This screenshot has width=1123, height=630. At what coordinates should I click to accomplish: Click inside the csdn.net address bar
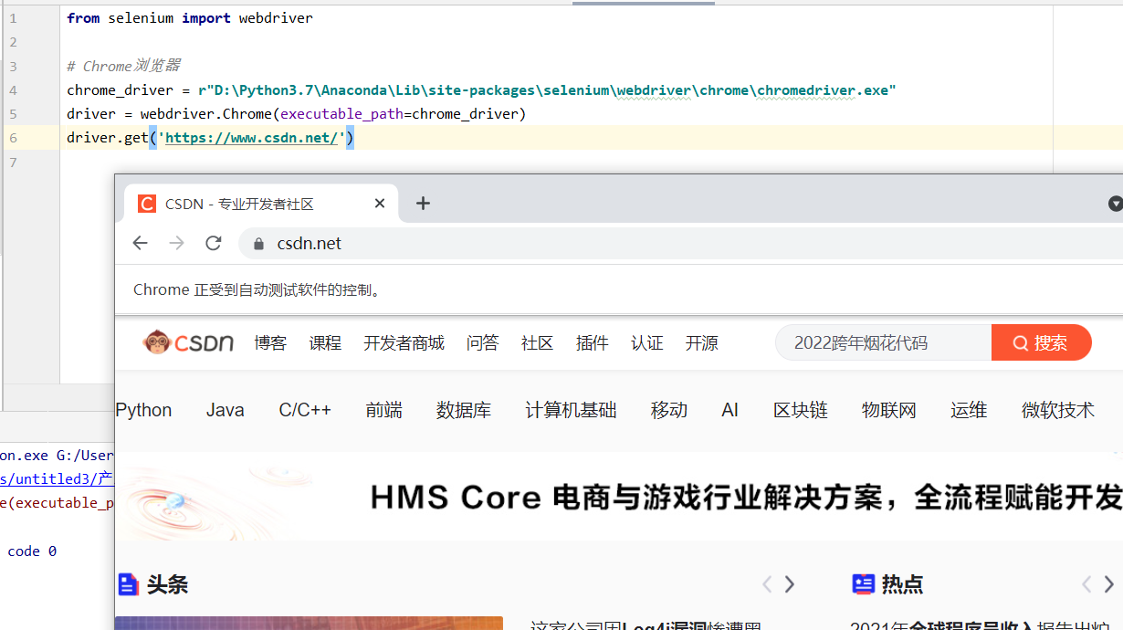309,243
